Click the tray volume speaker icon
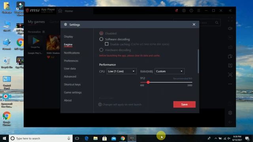The height and width of the screenshot is (142, 253). click(x=229, y=138)
